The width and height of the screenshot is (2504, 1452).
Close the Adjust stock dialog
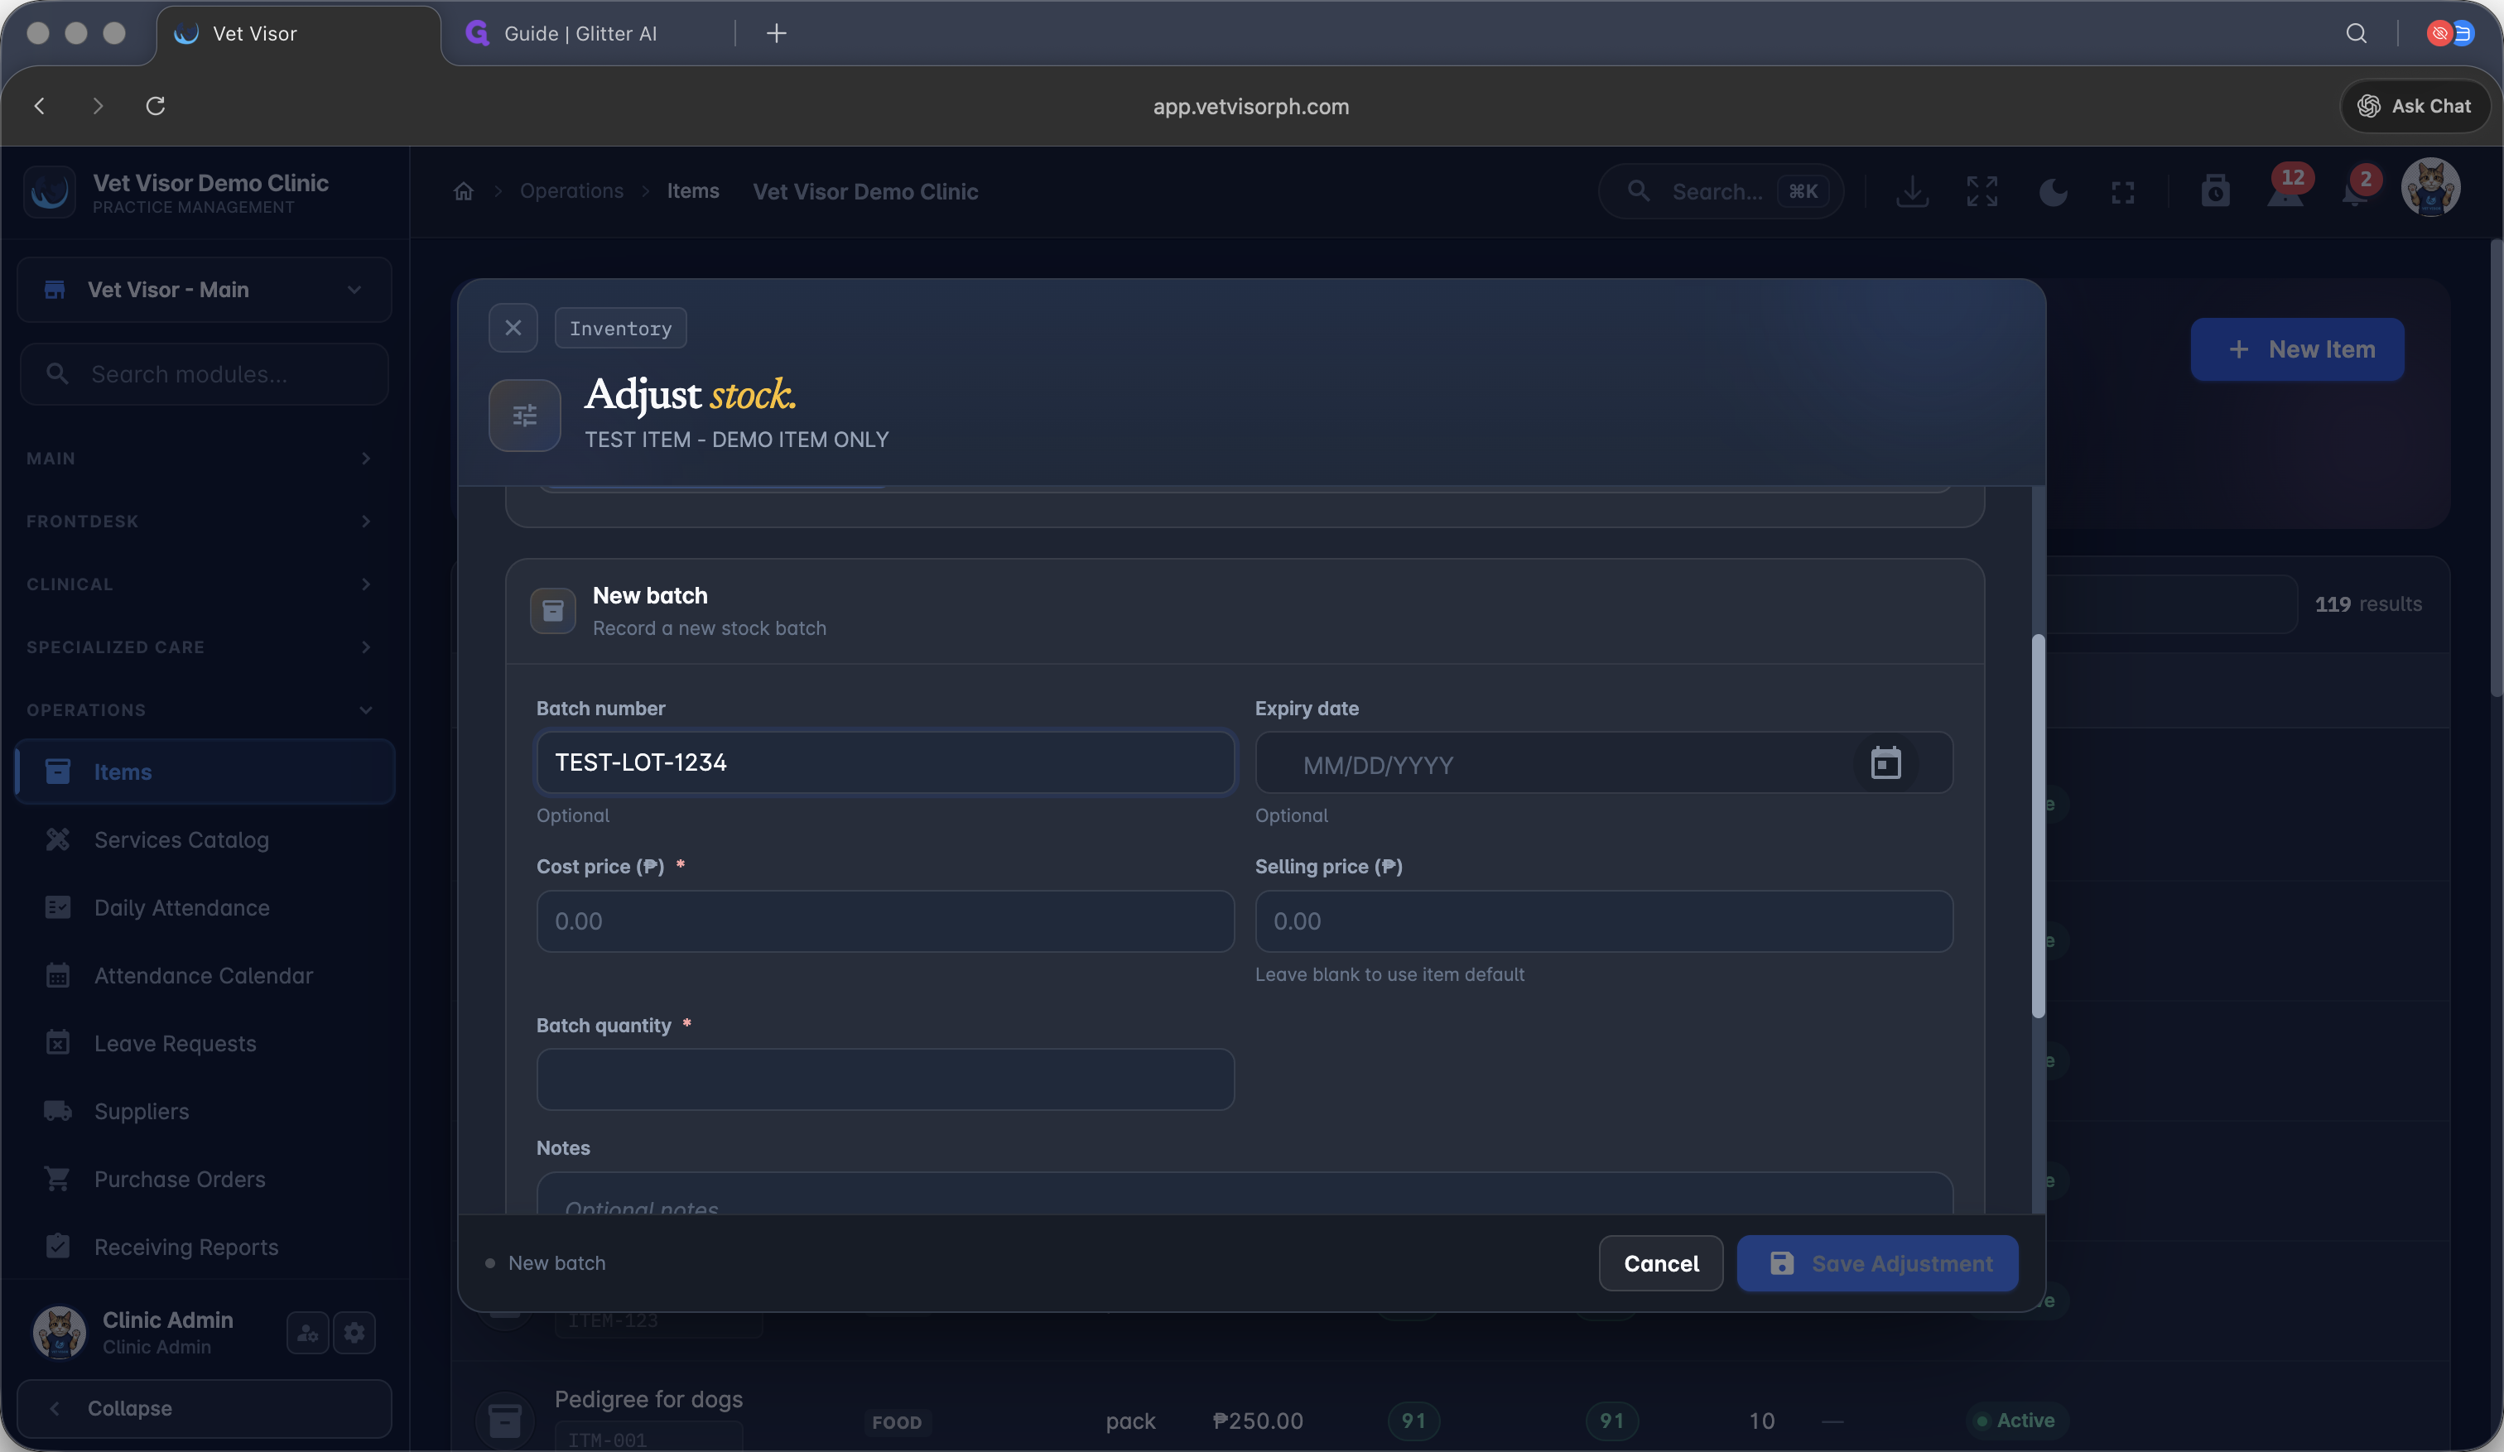click(x=513, y=328)
